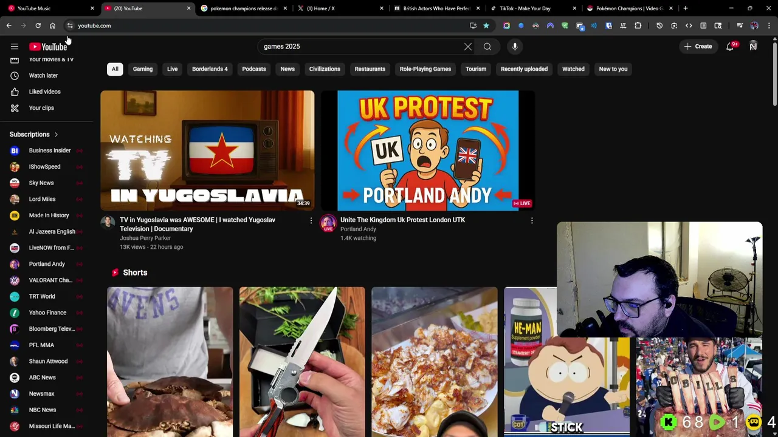Open Chrome three-dot menu
Viewport: 778px width, 437px height.
[x=769, y=25]
